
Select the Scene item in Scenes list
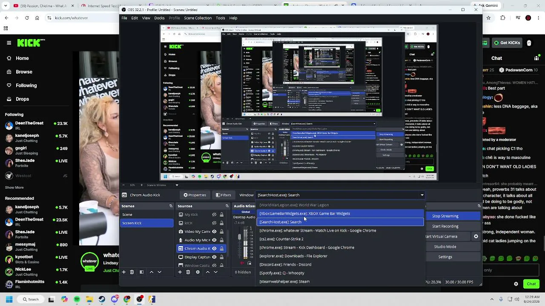147,215
